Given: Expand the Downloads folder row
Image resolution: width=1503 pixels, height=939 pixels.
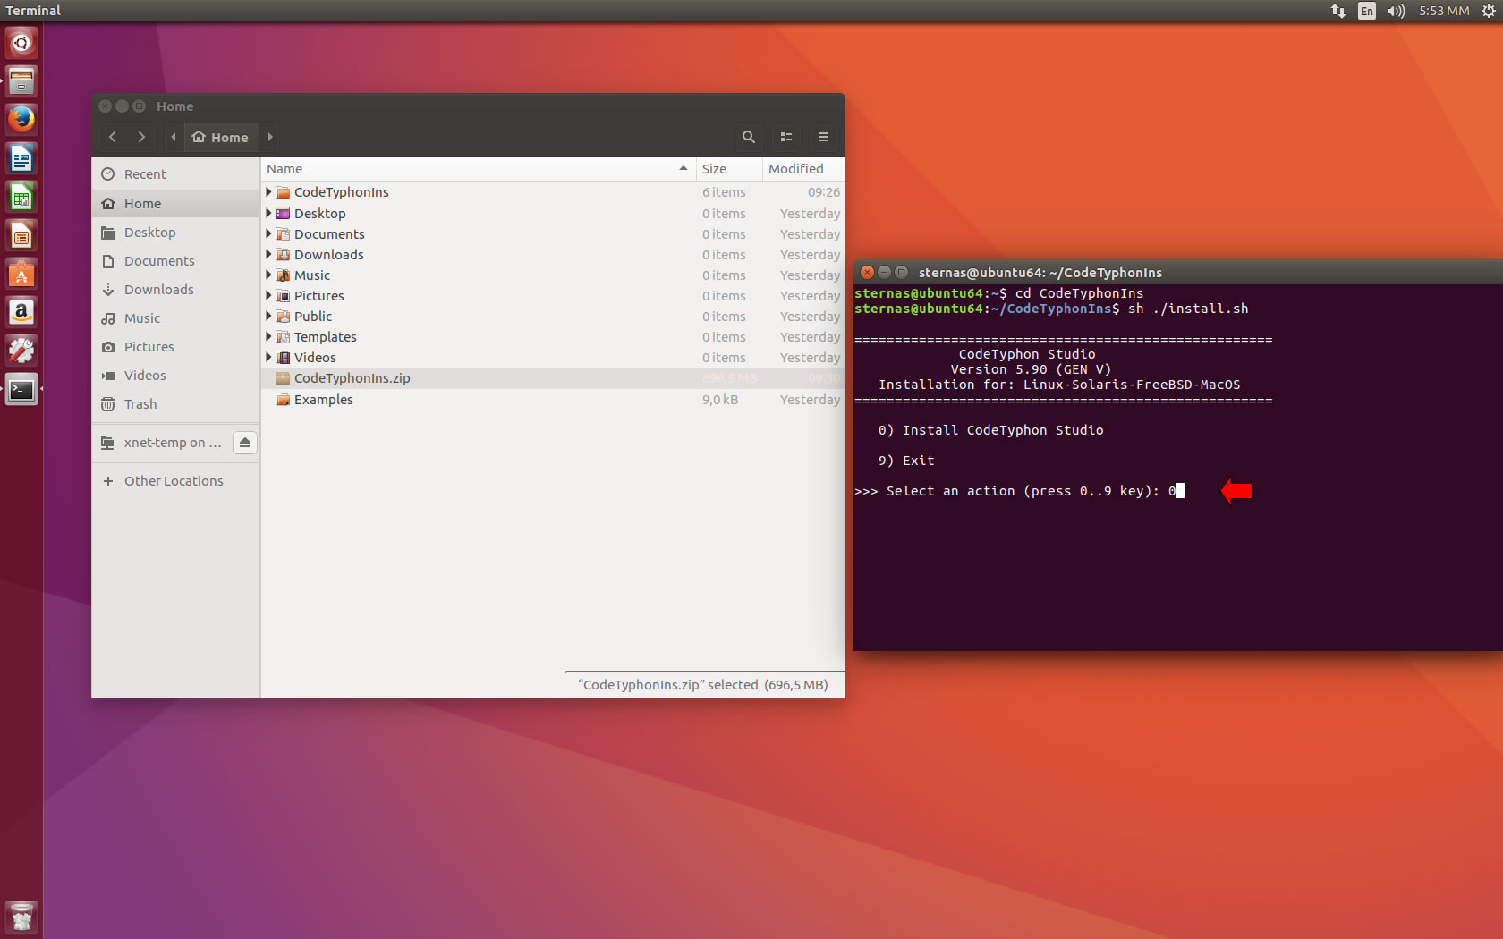Looking at the screenshot, I should point(268,254).
